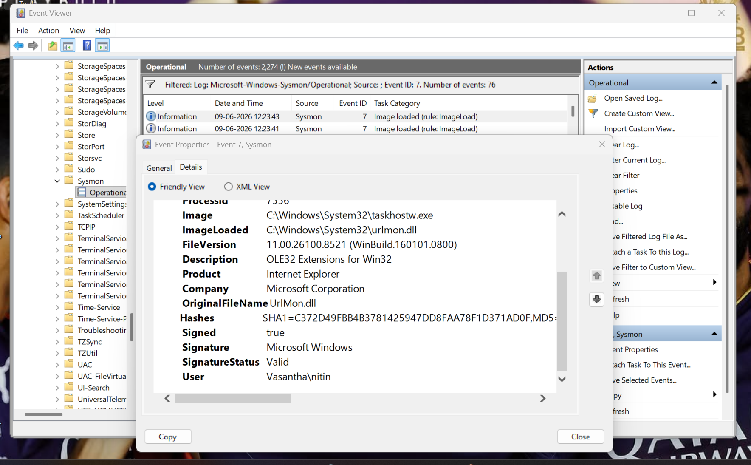Open the Action menu

pos(48,31)
